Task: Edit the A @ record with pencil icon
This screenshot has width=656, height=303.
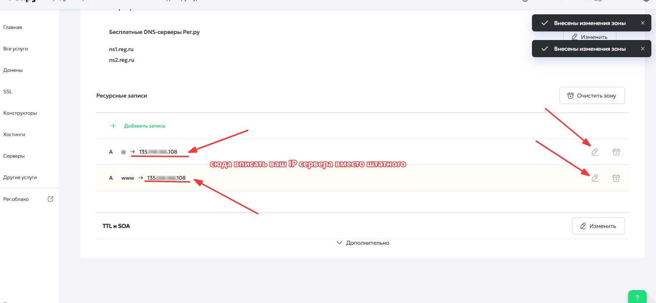Action: tap(595, 152)
